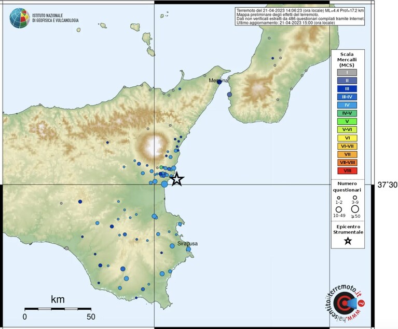Select the light blue IV swatch
This screenshot has width=398, height=329.
coord(347,105)
